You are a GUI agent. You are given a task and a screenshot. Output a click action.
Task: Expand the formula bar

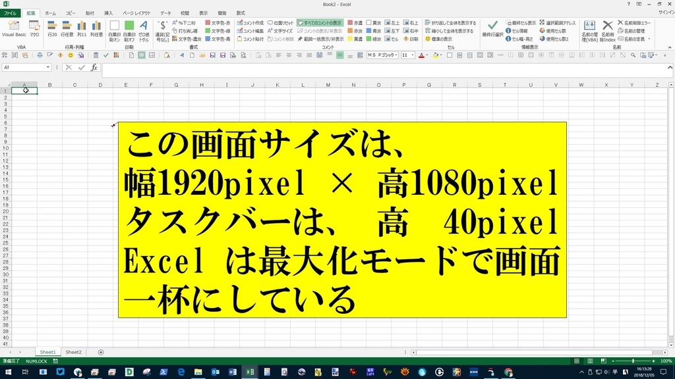click(670, 68)
